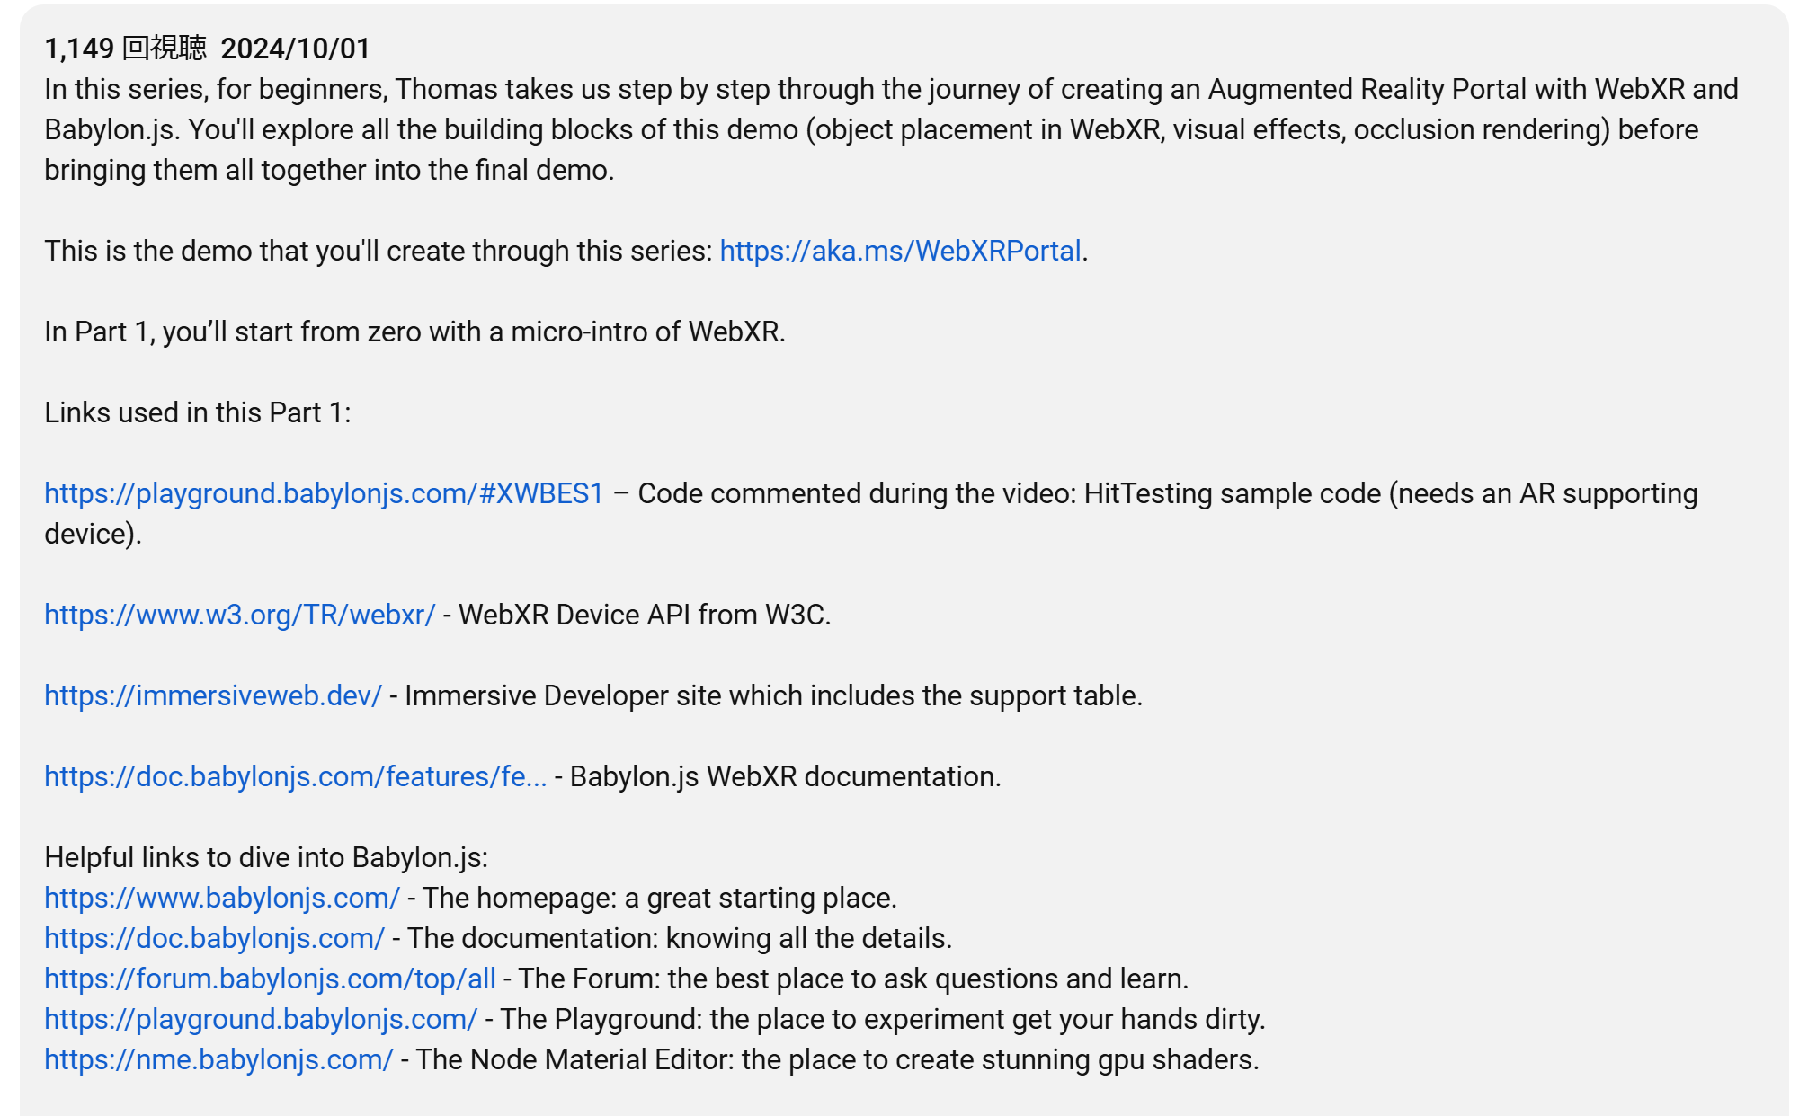Visit the immersiveweb.dev link
The width and height of the screenshot is (1799, 1116).
click(x=213, y=695)
